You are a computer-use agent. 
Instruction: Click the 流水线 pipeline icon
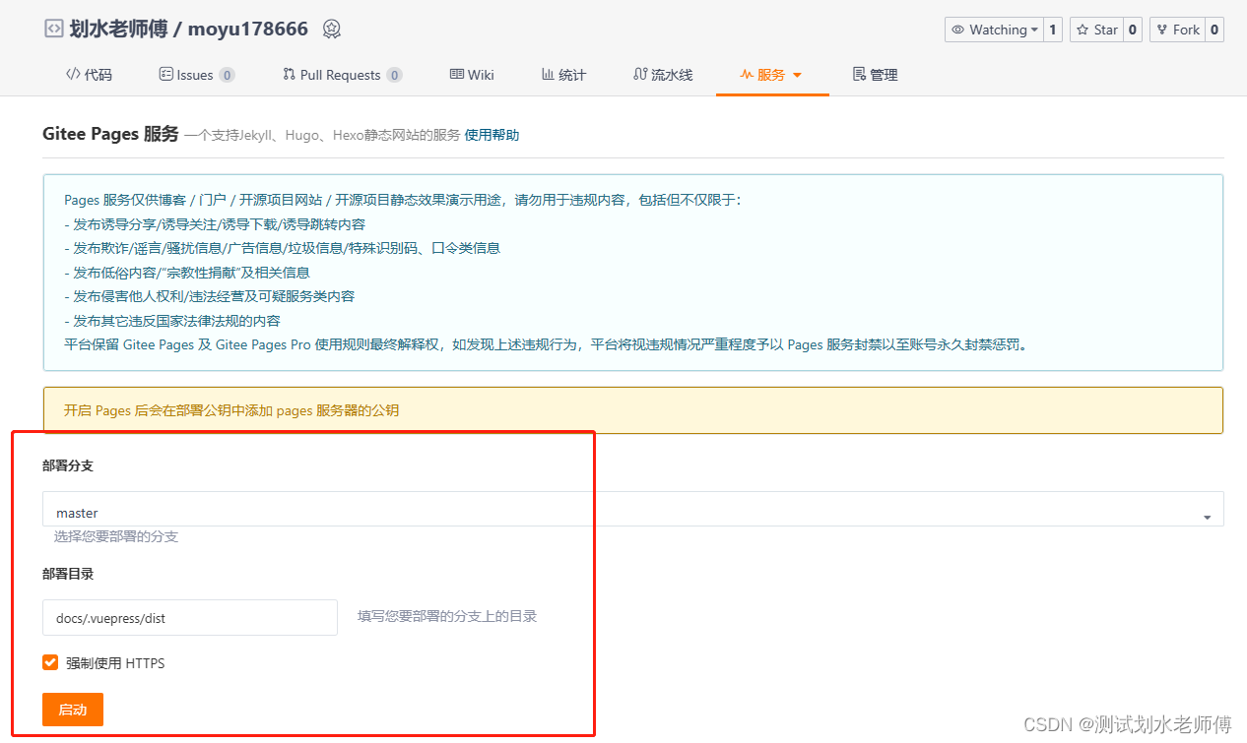point(642,74)
